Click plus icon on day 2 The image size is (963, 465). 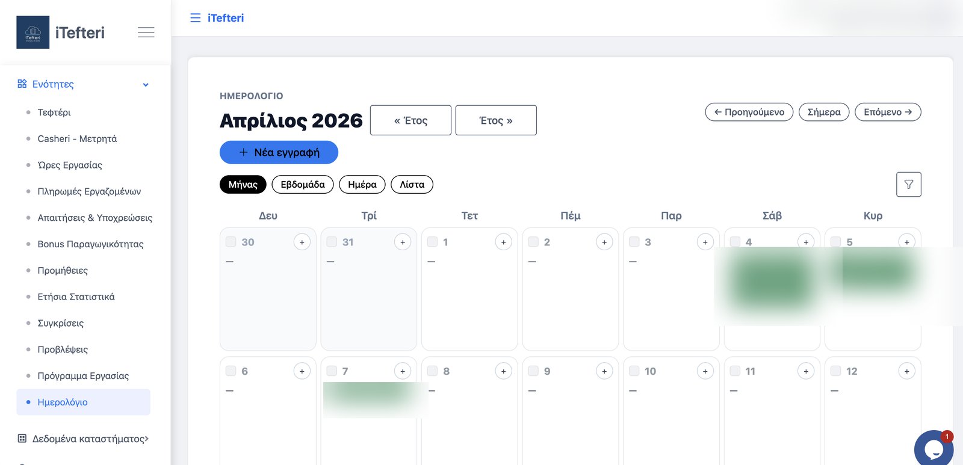604,242
